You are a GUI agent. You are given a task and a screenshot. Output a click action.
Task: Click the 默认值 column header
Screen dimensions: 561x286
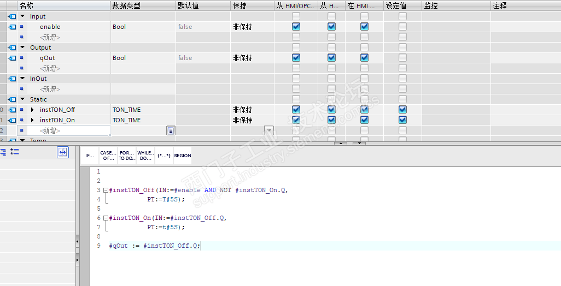click(203, 5)
